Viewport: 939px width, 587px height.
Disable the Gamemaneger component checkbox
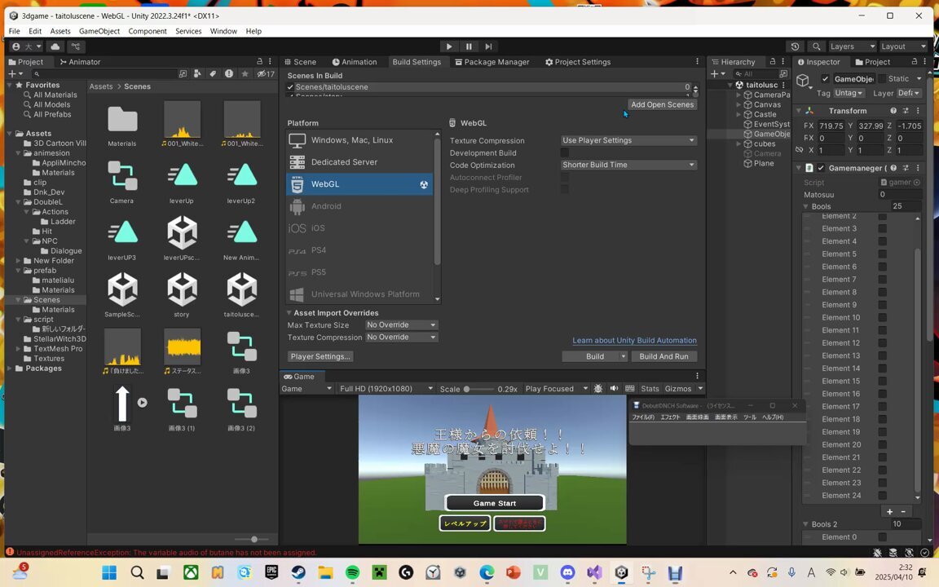point(821,168)
